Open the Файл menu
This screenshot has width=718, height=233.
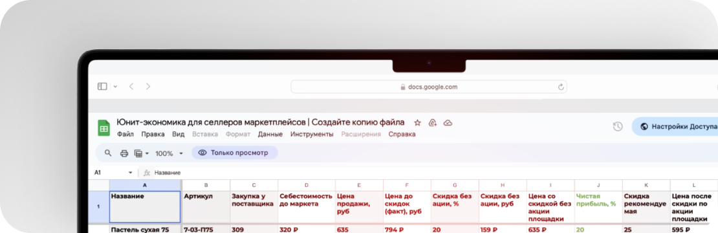point(125,134)
